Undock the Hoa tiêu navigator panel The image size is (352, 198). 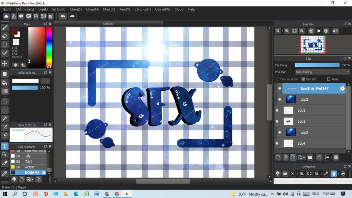click(345, 24)
